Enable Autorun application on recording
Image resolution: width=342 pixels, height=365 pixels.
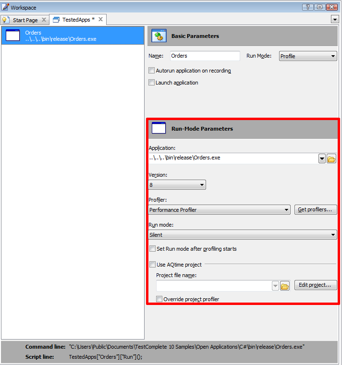pos(152,70)
